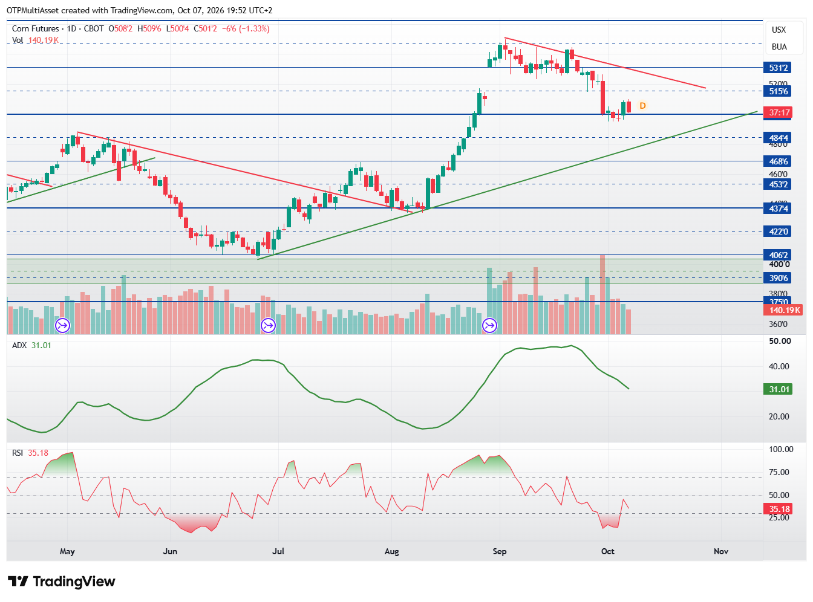
Task: Click the green 31.01 ADX axis label
Action: pyautogui.click(x=779, y=389)
